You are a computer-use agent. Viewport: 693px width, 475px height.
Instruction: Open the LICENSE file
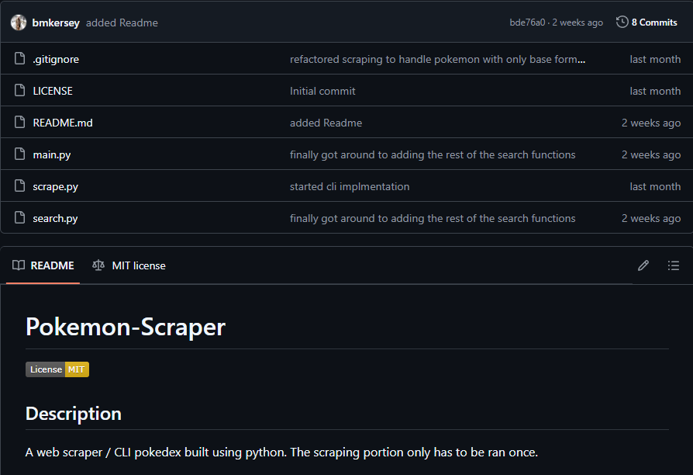pos(53,91)
